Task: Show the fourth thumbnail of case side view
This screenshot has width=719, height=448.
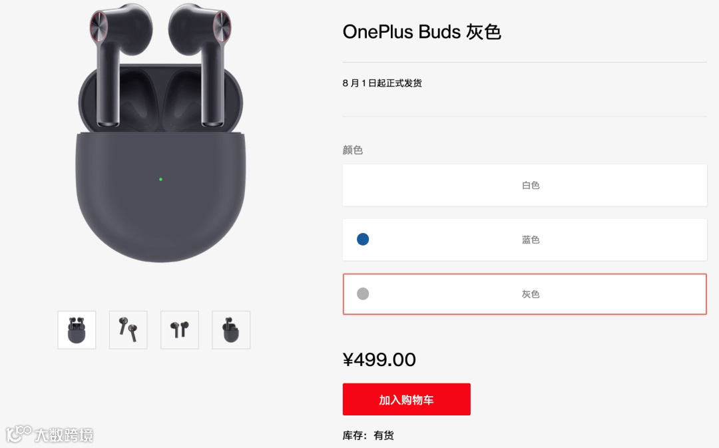Action: (x=231, y=330)
